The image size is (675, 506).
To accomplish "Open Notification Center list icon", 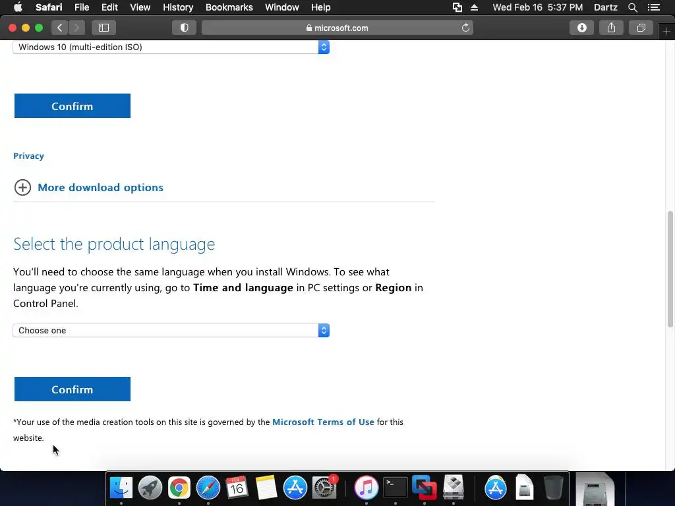I will click(x=653, y=7).
